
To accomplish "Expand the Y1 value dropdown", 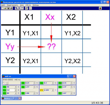I will click(x=15, y=87).
